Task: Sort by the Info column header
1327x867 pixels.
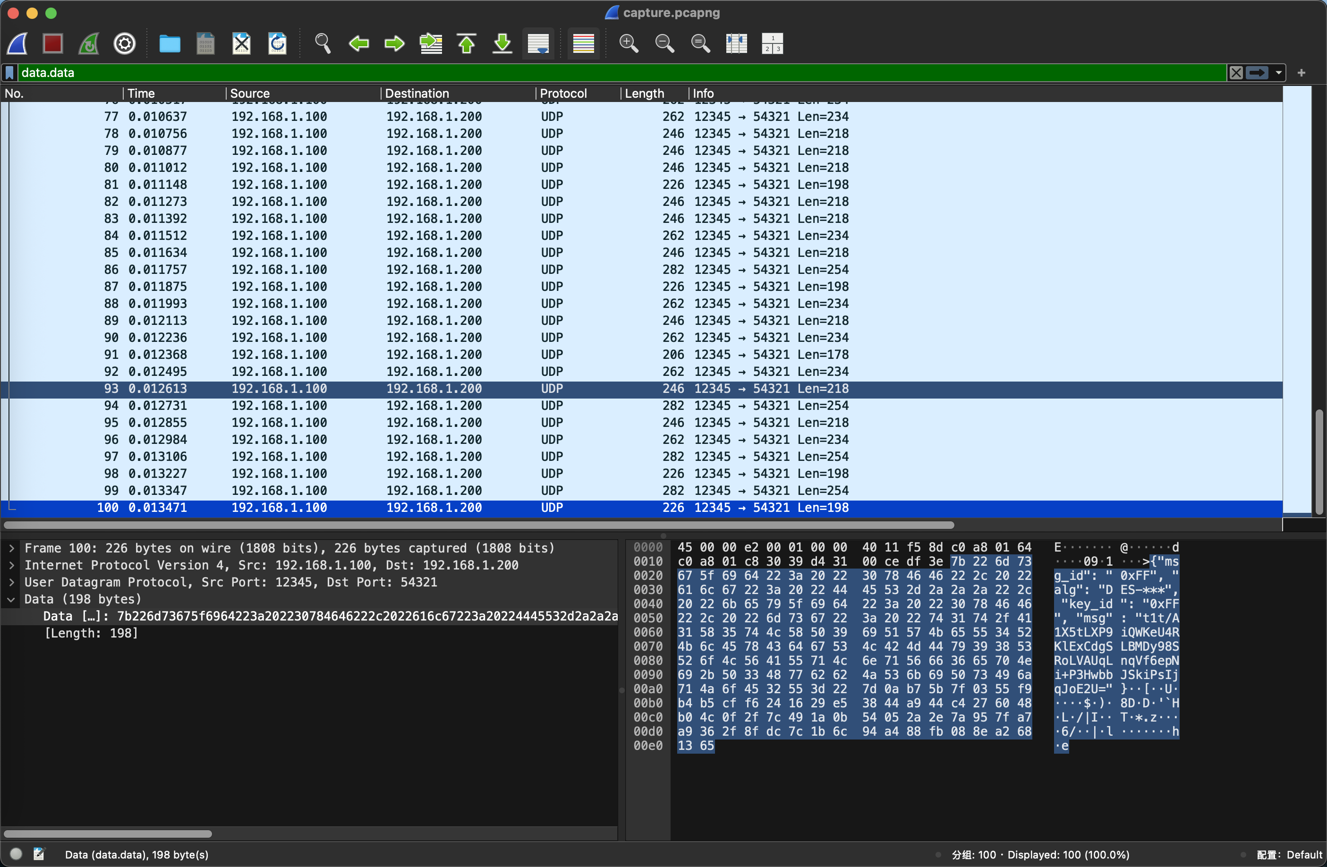Action: click(986, 93)
